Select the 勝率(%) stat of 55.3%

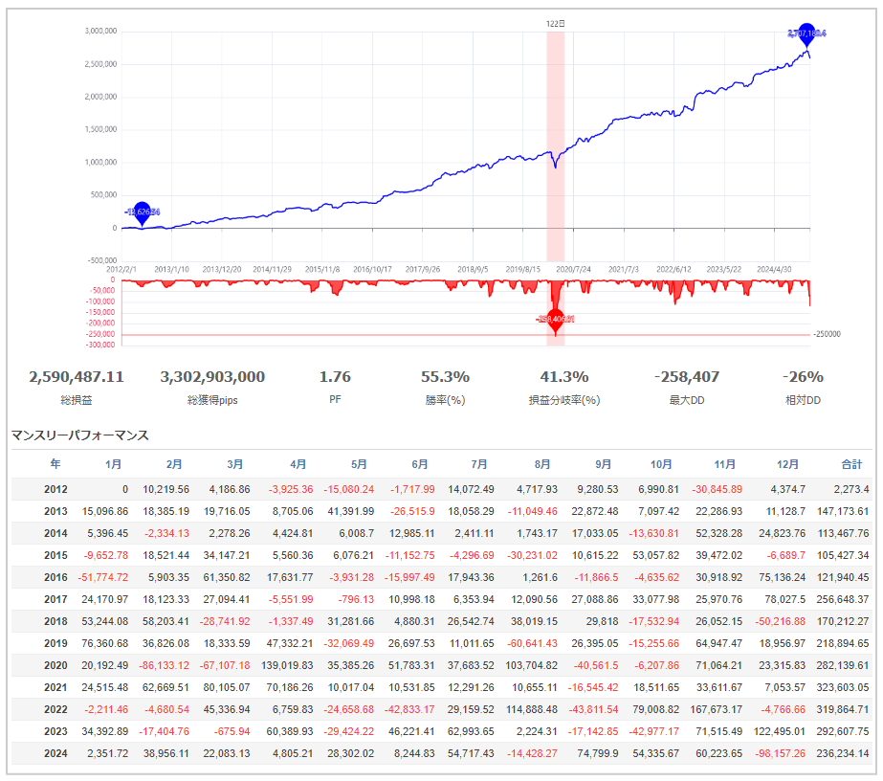point(443,377)
